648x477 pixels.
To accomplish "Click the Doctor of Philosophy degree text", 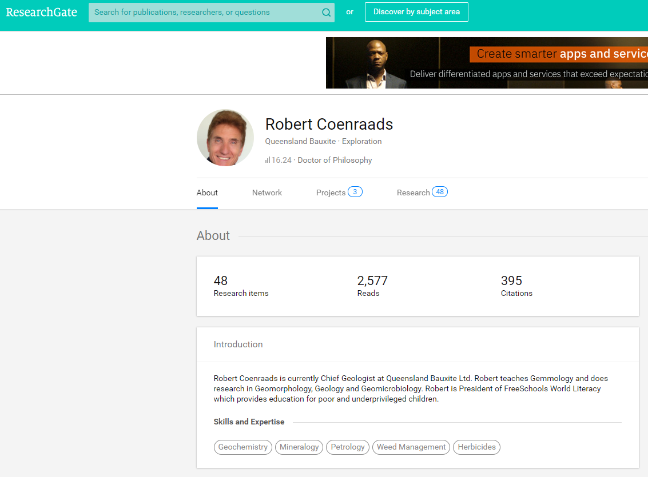I will coord(335,160).
